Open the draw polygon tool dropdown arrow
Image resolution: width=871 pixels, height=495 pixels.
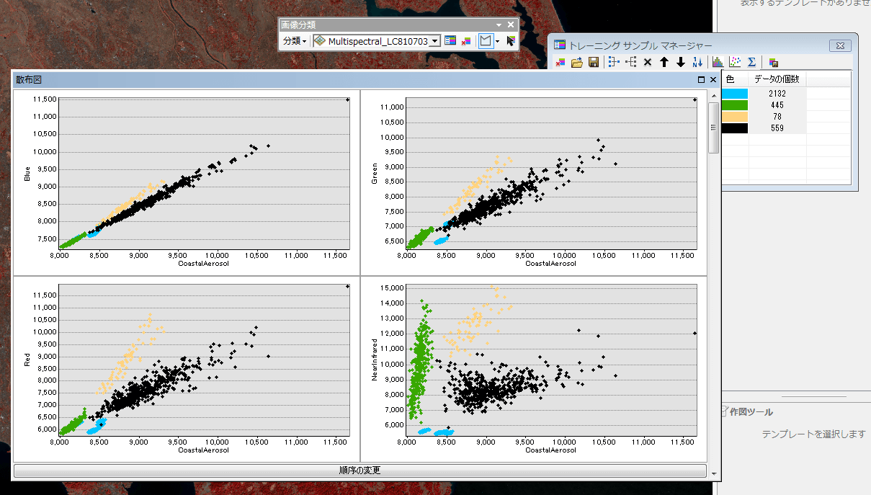coord(497,41)
